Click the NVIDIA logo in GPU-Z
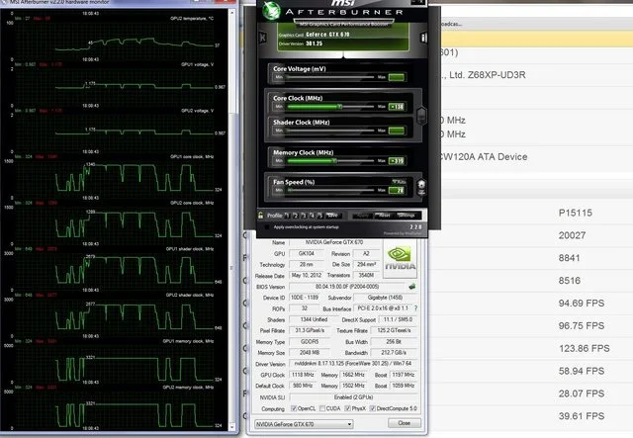Screen dimensions: 633x438 (x=400, y=259)
